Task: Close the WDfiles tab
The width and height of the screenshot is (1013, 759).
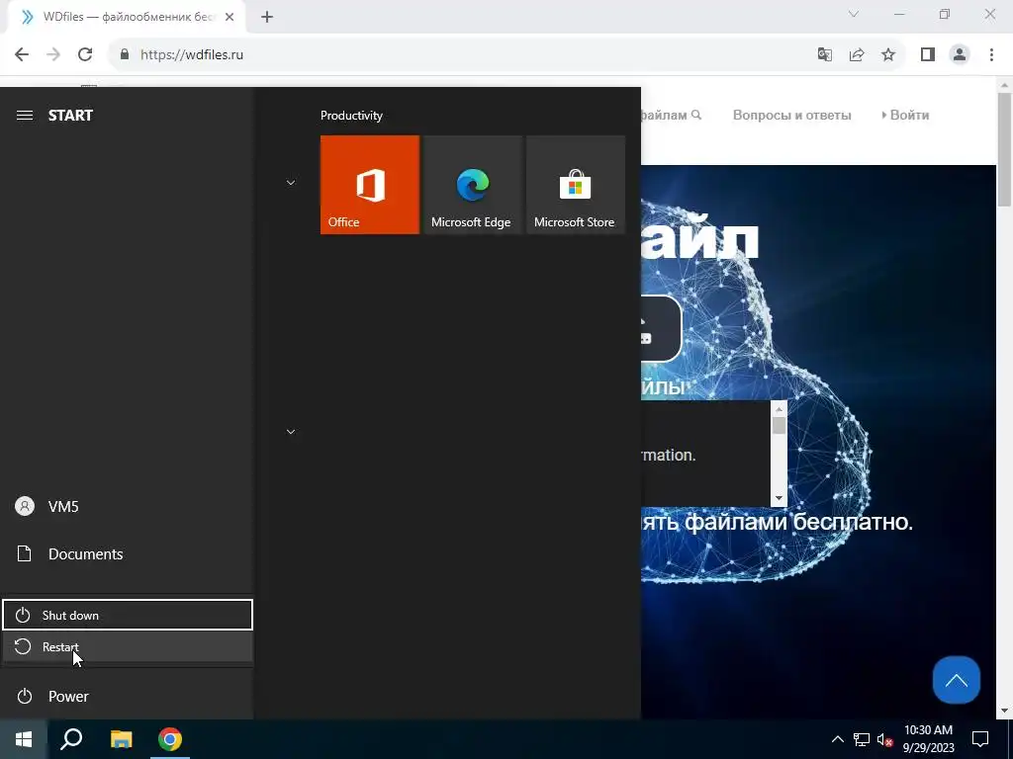Action: 230,17
